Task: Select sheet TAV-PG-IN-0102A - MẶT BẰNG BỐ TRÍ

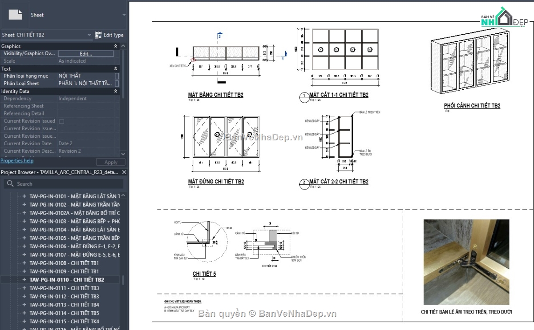Action: [x=75, y=213]
